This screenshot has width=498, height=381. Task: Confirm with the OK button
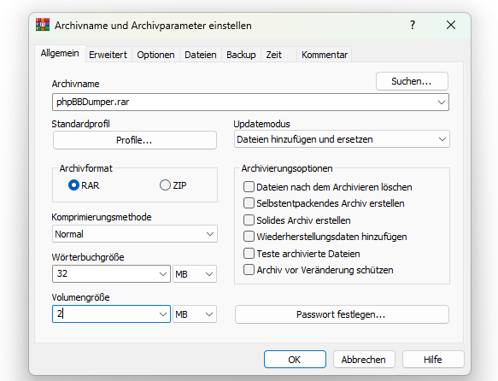pos(295,360)
